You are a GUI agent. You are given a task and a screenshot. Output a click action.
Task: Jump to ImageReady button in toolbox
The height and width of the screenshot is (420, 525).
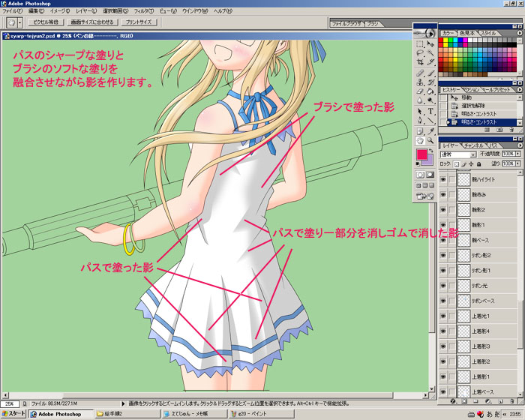pos(425,196)
